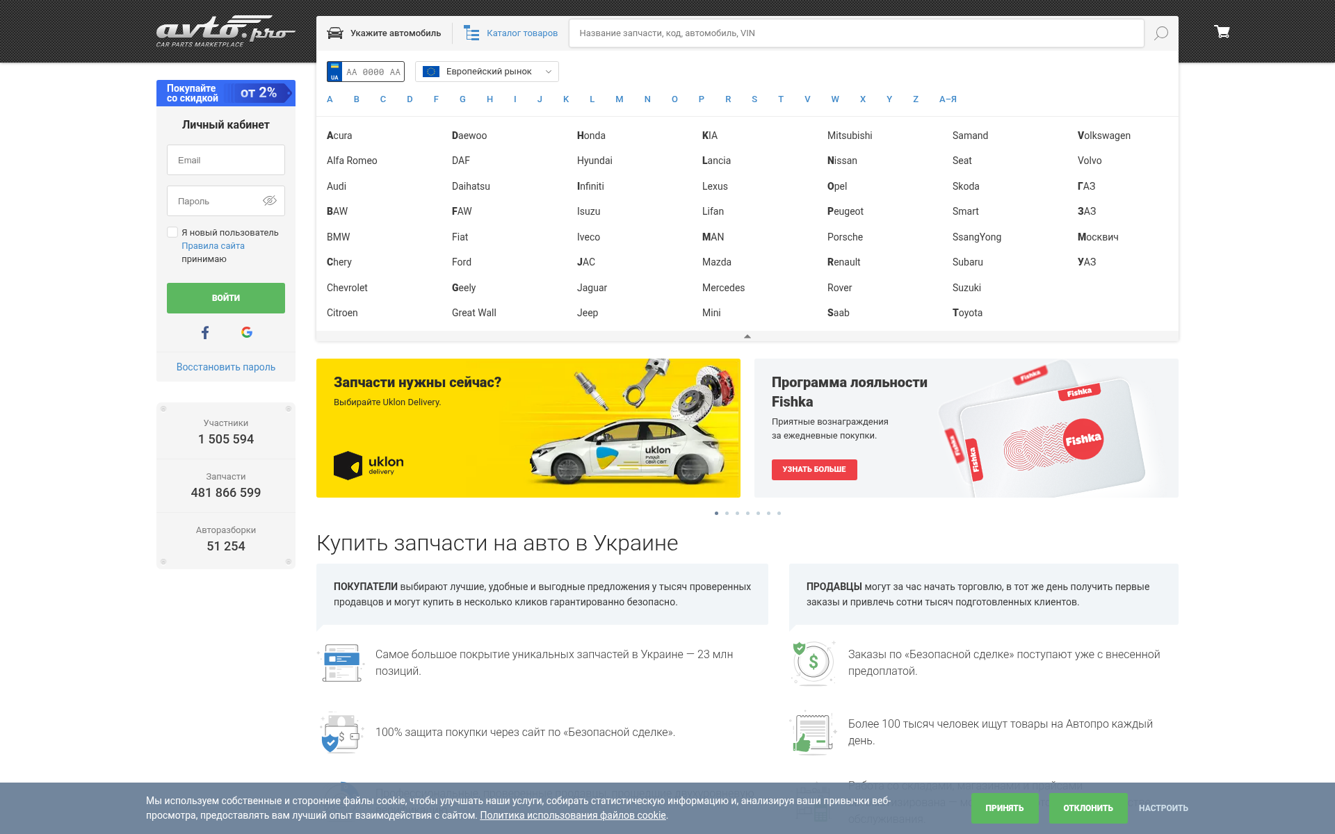Click the catalog tree icon
1335x834 pixels.
pyautogui.click(x=472, y=33)
